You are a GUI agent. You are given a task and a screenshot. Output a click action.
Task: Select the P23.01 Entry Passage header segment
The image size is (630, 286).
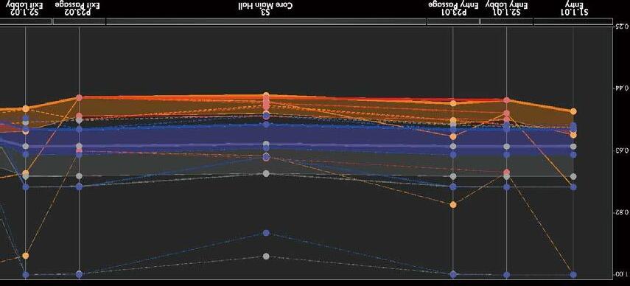[x=453, y=21]
